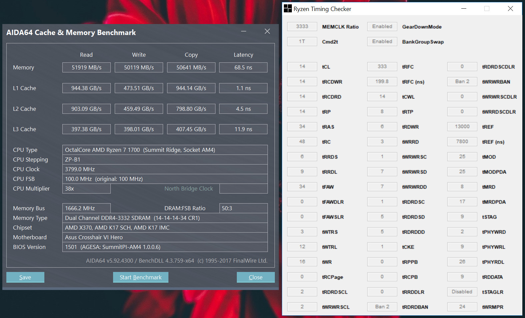Click the Latency column header in AIDA64

[x=243, y=55]
